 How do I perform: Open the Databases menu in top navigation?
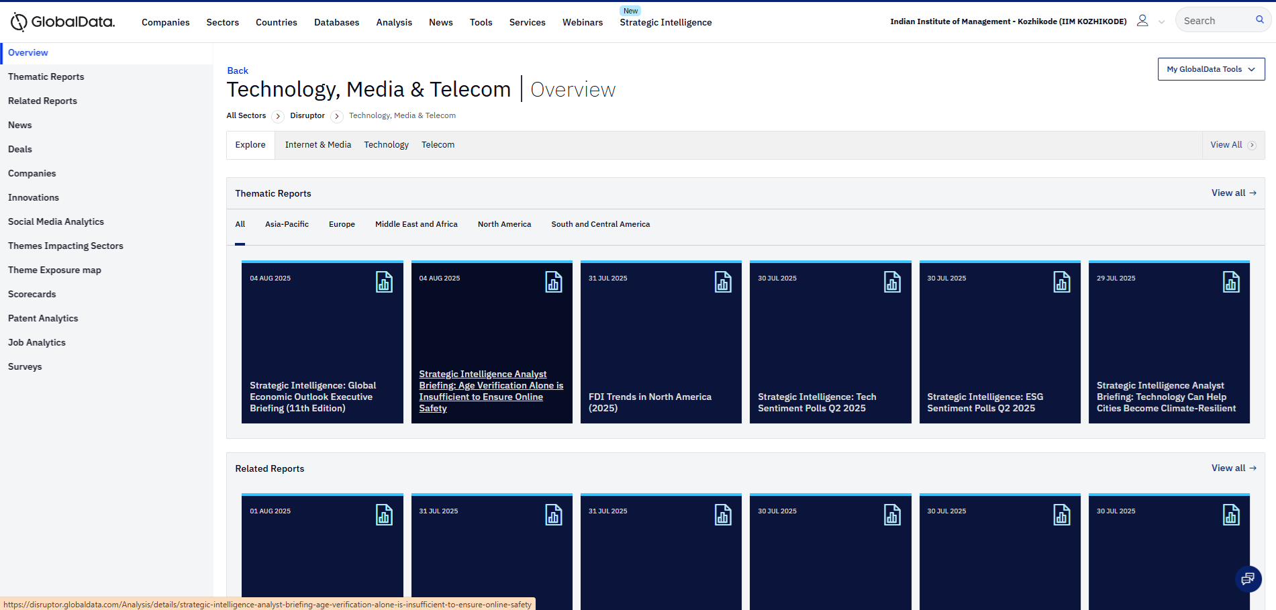(336, 22)
